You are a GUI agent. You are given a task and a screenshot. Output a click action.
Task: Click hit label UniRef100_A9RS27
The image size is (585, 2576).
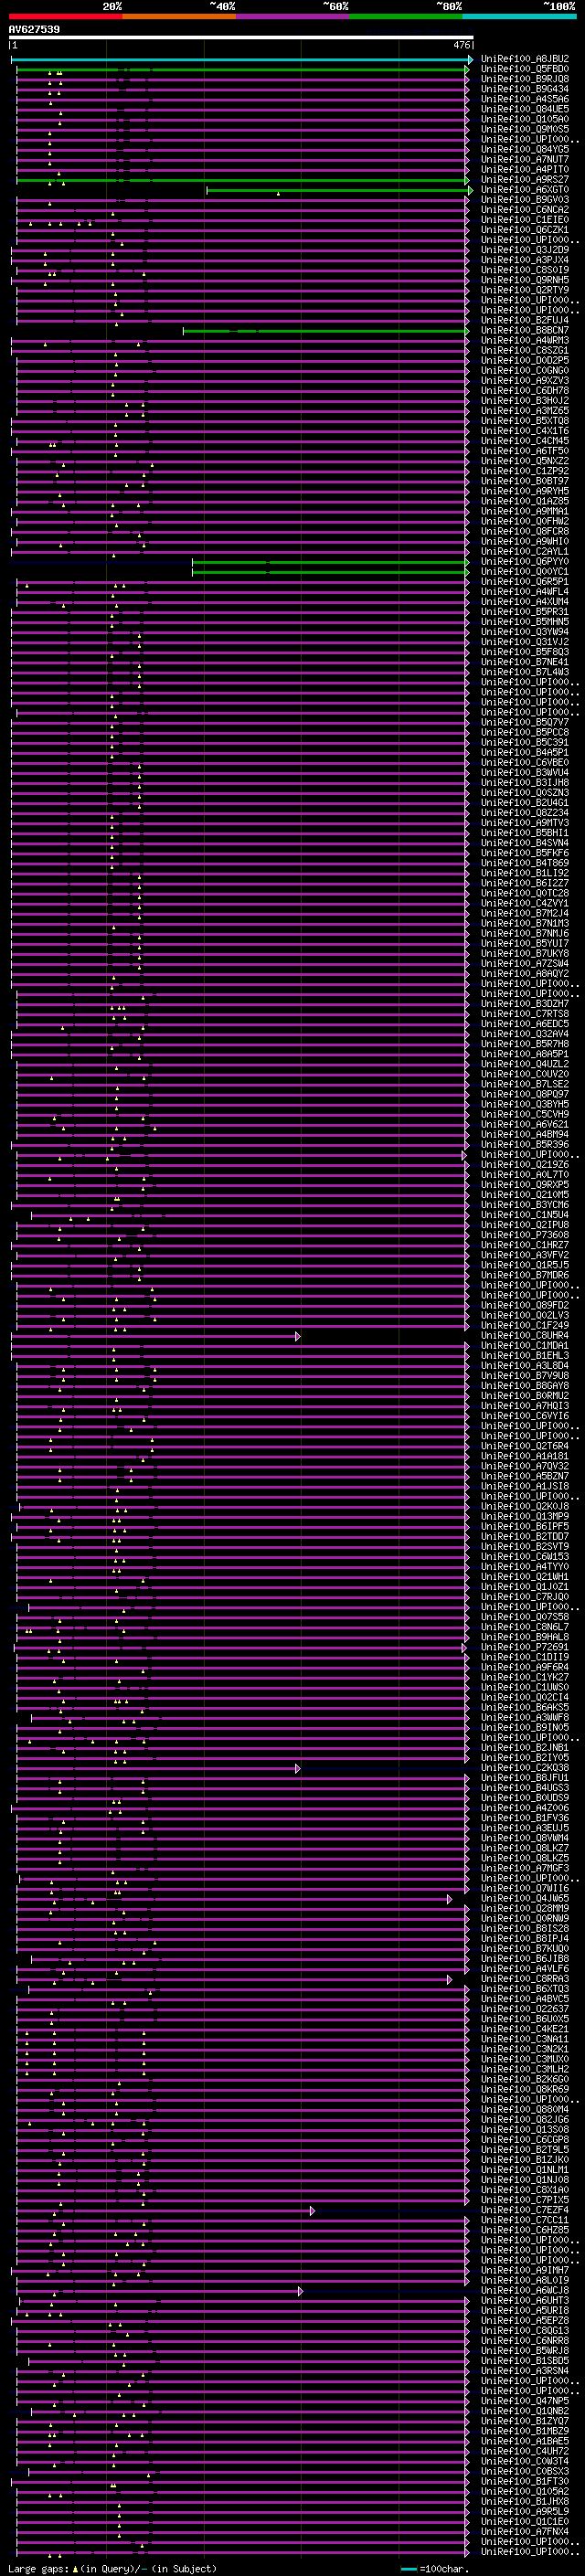(x=524, y=180)
